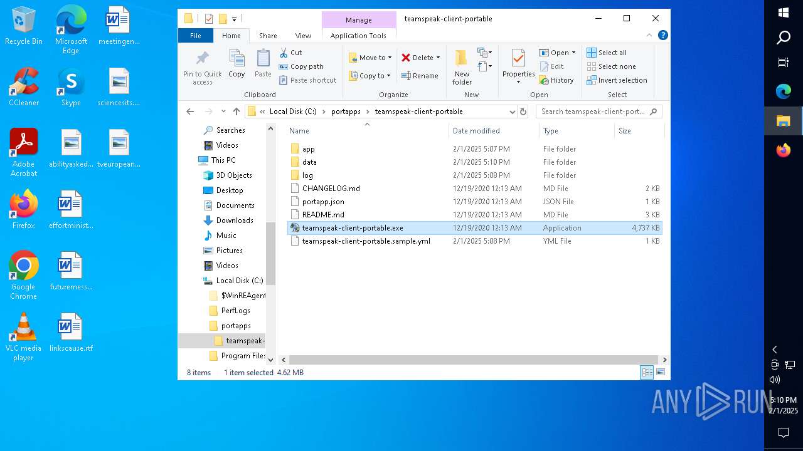Click the Edit ribbon button
The image size is (803, 451).
(551, 66)
